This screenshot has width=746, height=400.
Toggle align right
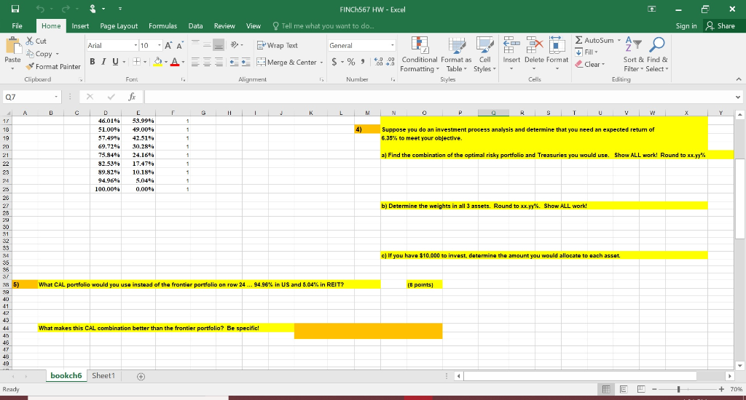click(x=219, y=63)
